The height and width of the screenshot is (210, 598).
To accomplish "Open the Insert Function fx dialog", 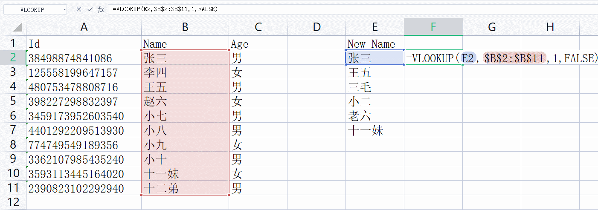I will [101, 9].
